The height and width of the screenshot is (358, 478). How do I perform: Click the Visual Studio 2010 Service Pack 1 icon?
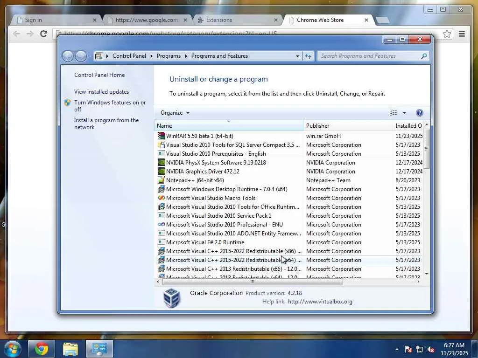pyautogui.click(x=161, y=215)
